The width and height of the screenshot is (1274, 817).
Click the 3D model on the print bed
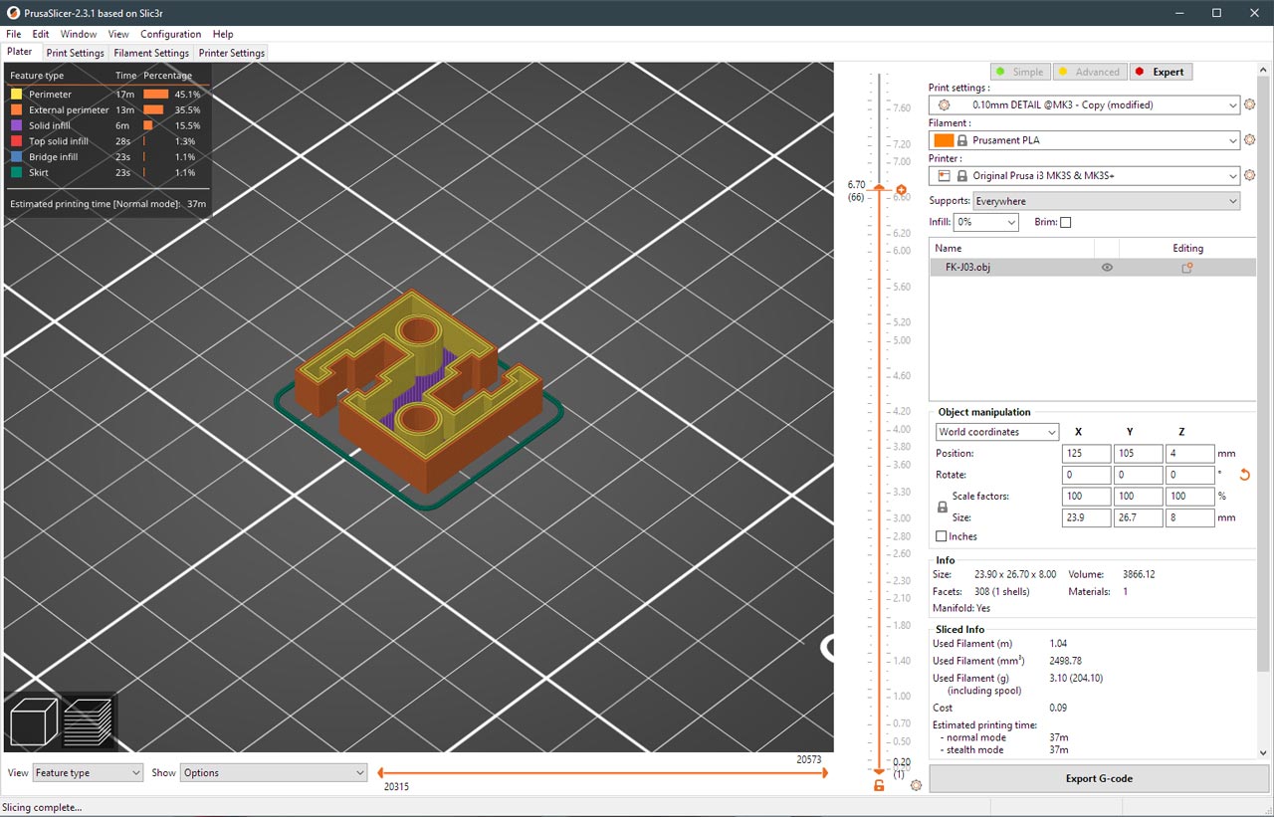click(x=418, y=393)
